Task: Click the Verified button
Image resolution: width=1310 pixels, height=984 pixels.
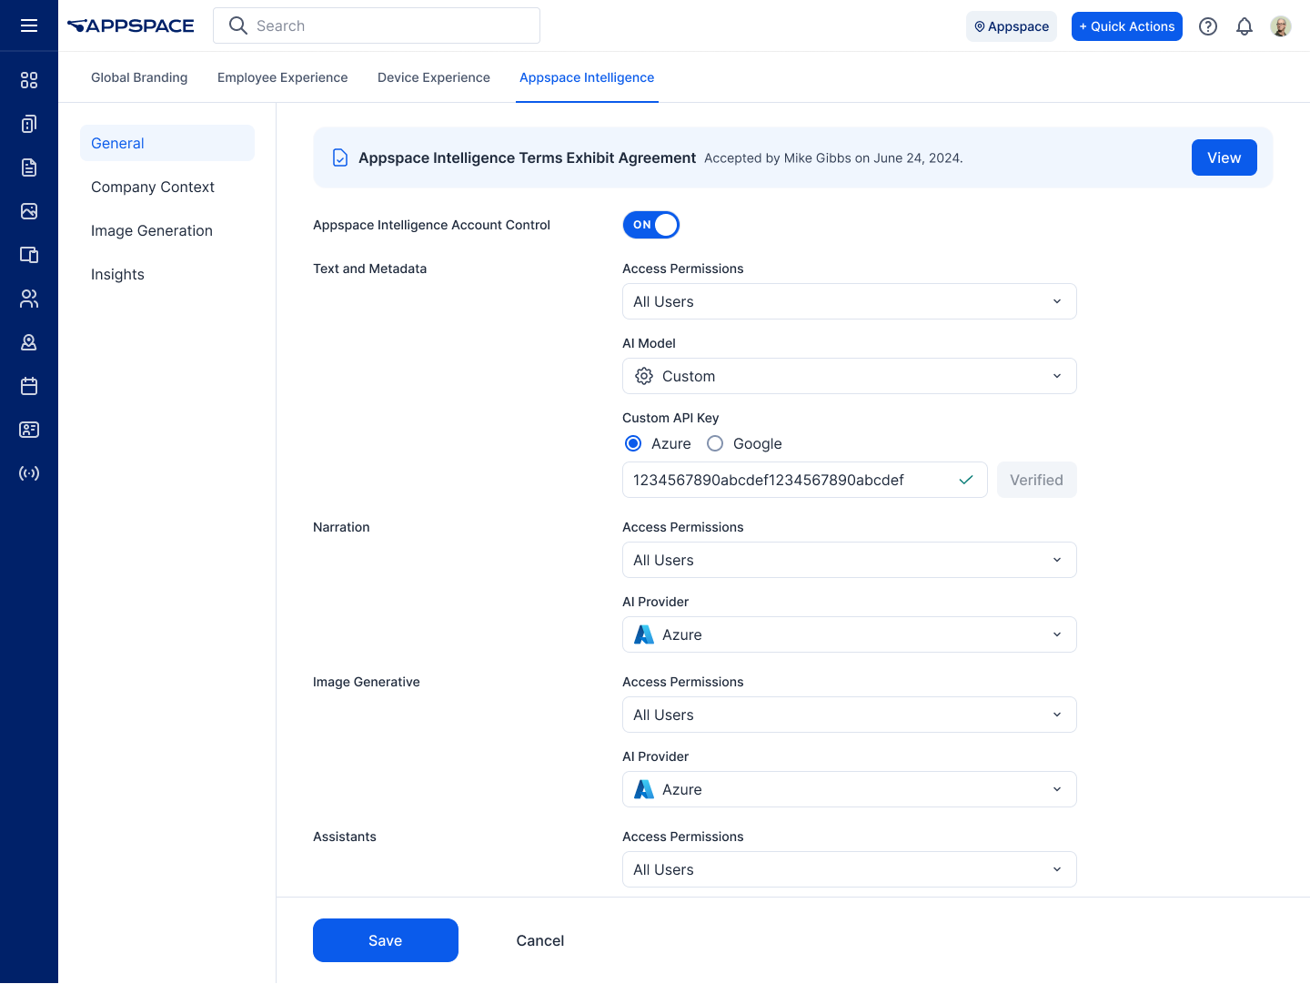Action: [1037, 480]
